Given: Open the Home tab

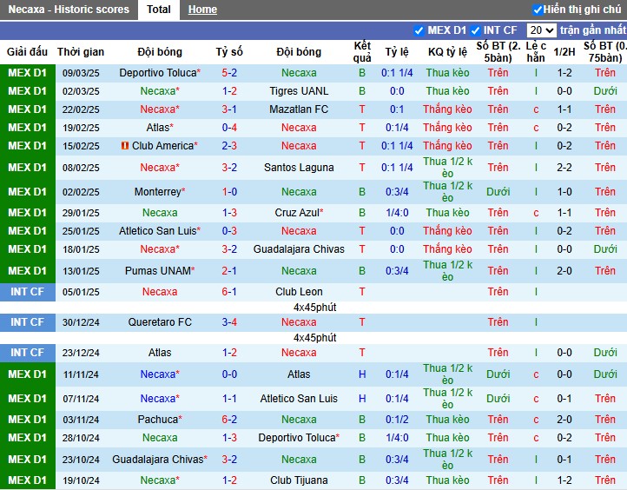Looking at the screenshot, I should 202,10.
